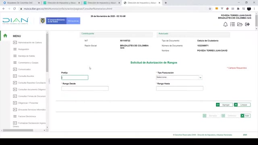Click the Factura Electrónica list icon
This screenshot has height=145, width=258.
pyautogui.click(x=15, y=116)
